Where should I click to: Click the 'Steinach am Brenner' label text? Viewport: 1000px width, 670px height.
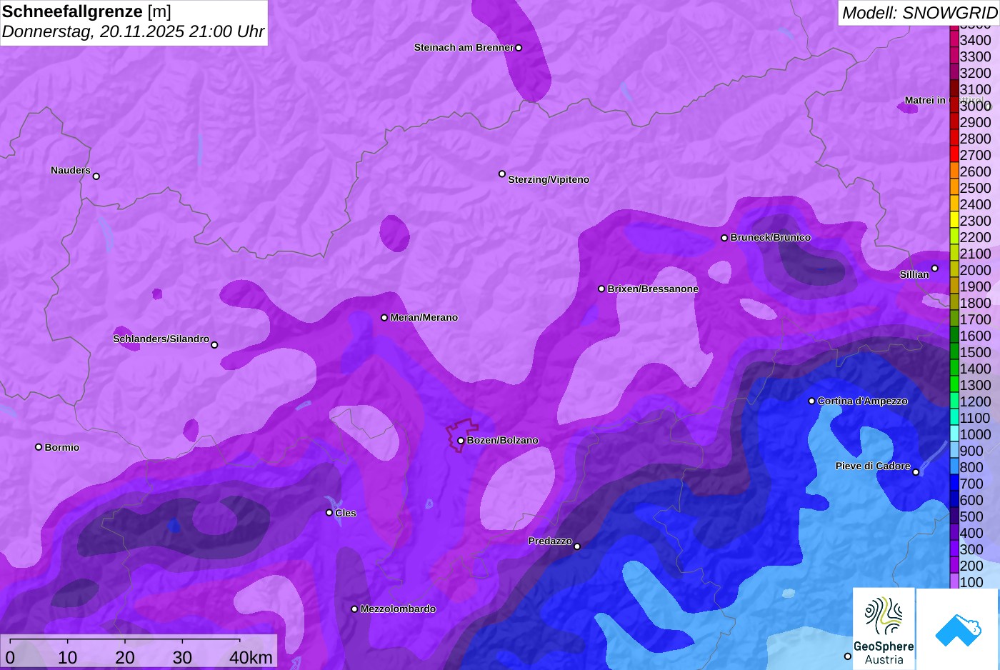(x=464, y=48)
